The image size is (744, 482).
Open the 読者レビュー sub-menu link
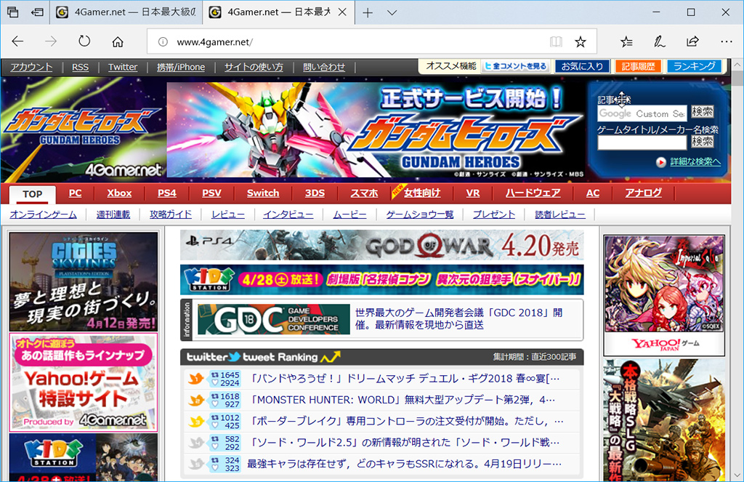click(x=560, y=214)
